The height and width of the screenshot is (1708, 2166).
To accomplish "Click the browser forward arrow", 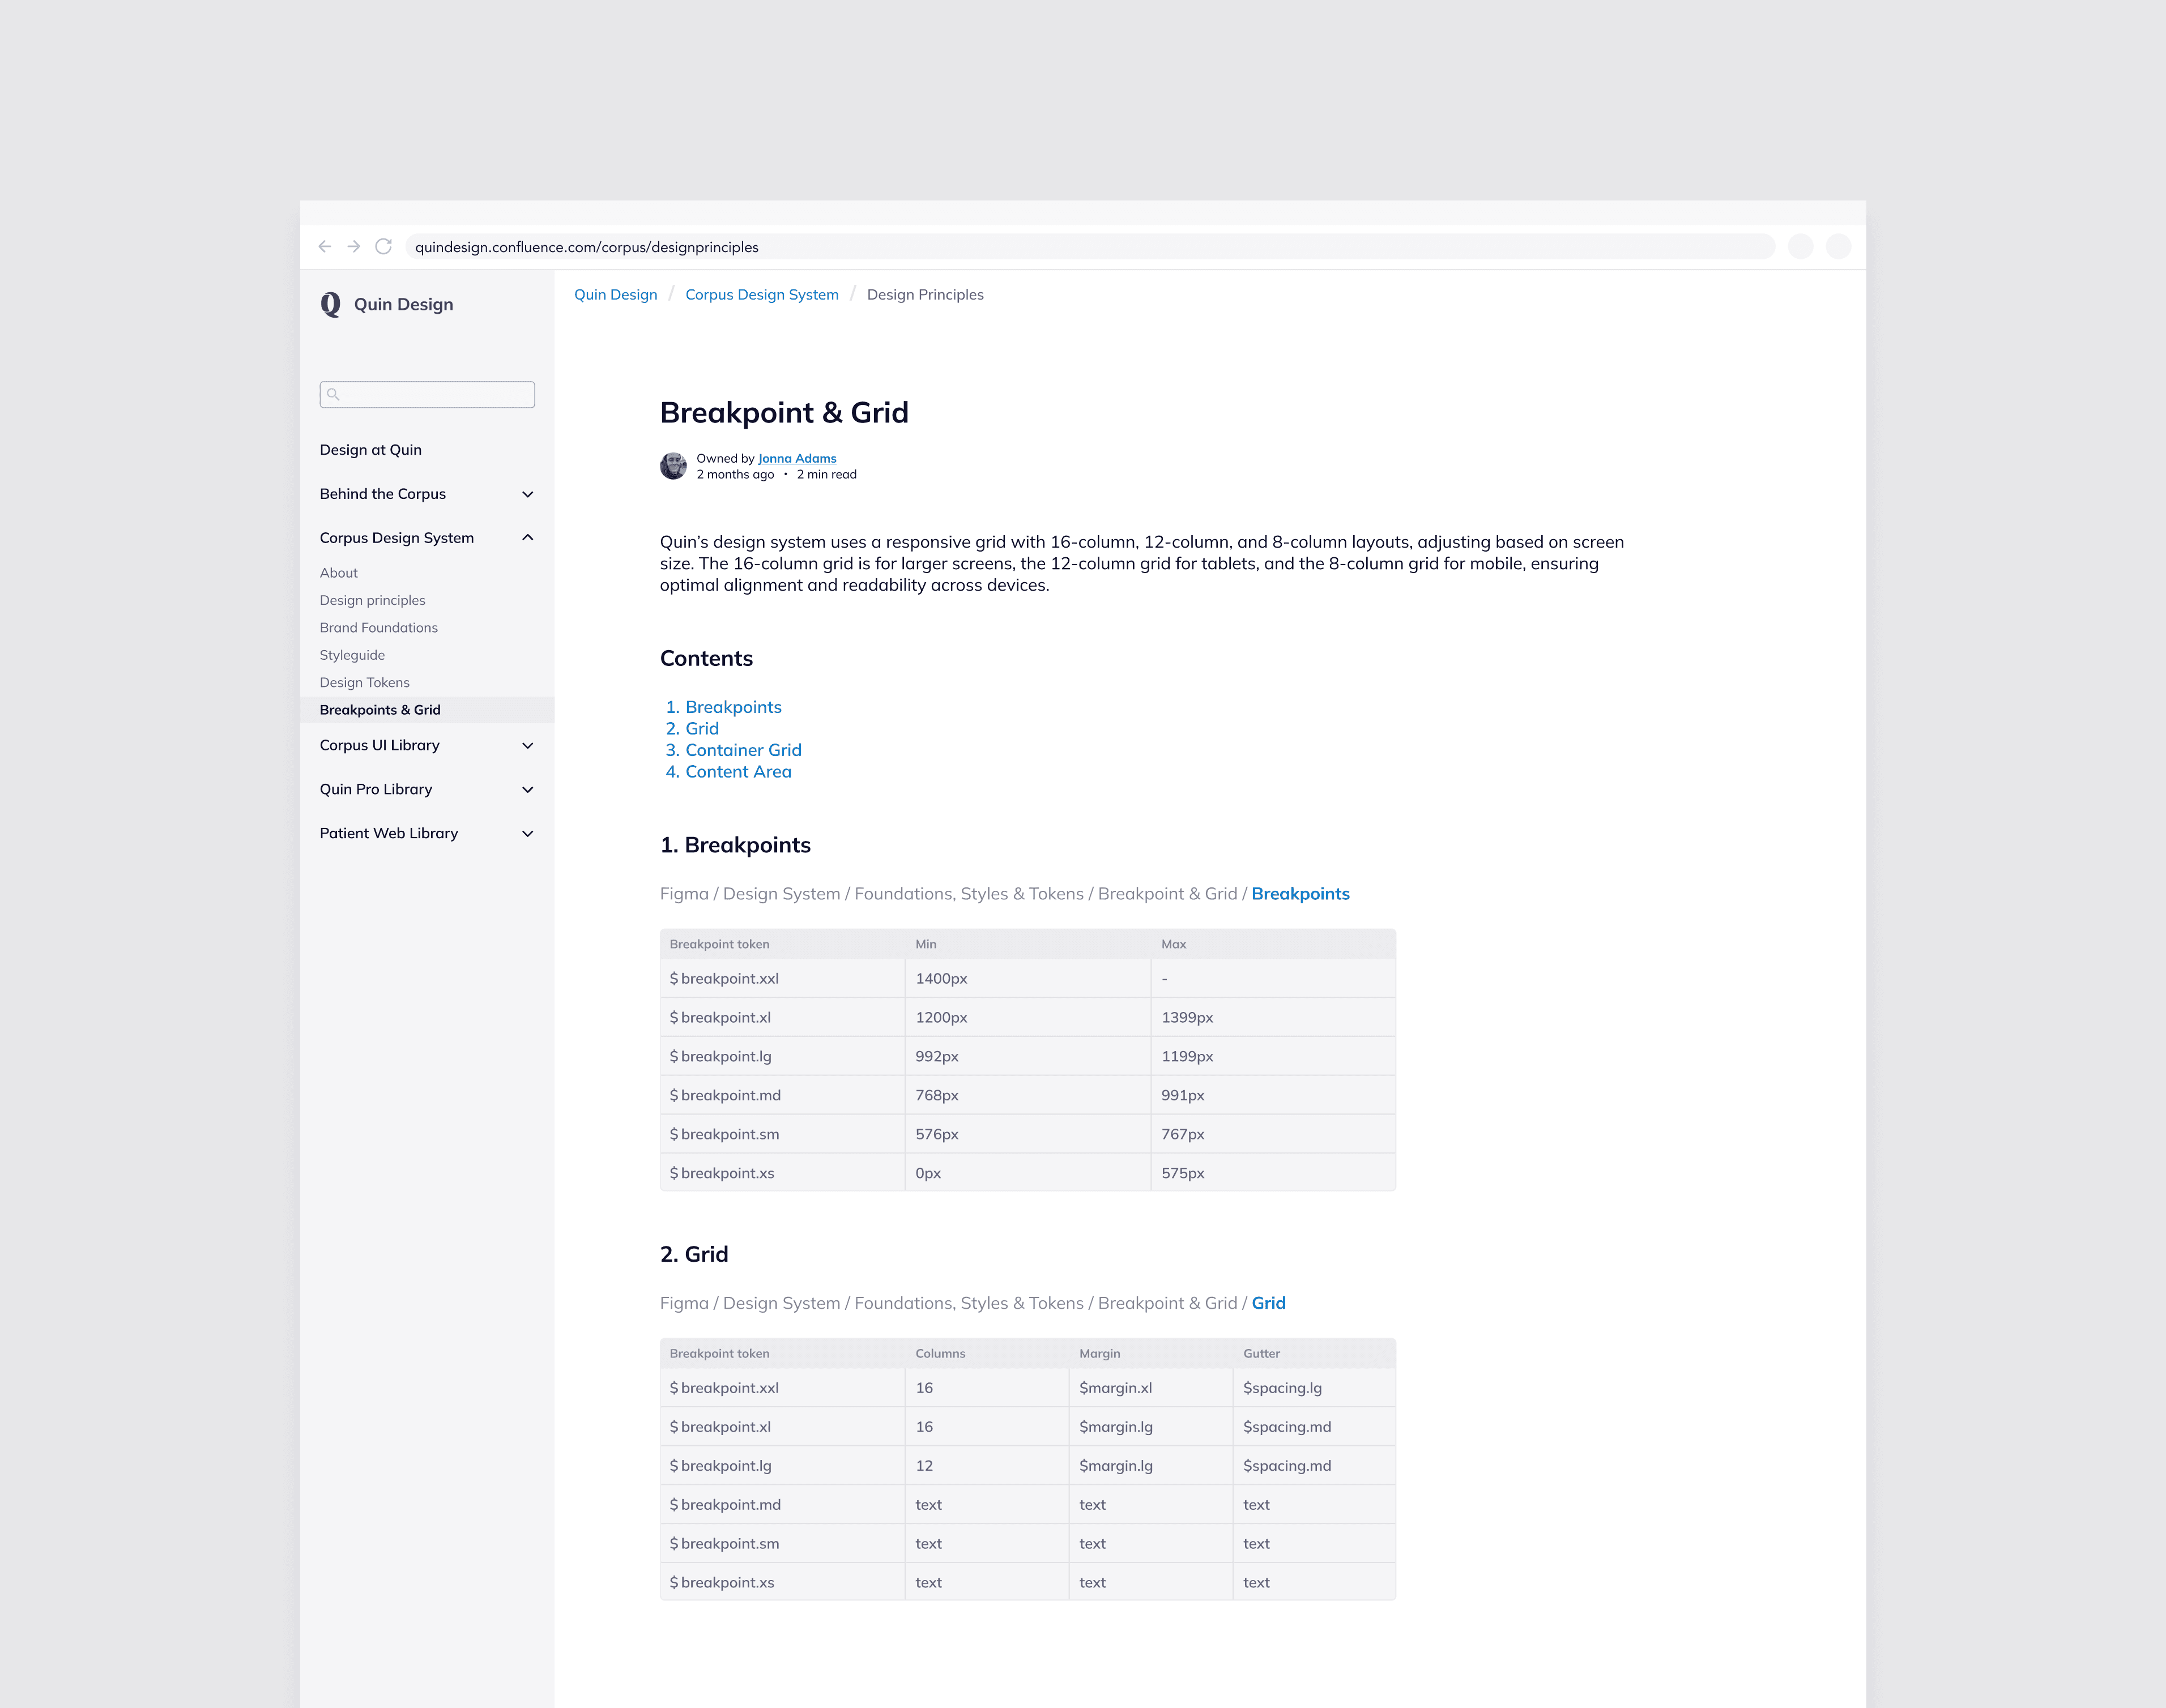I will pos(354,246).
